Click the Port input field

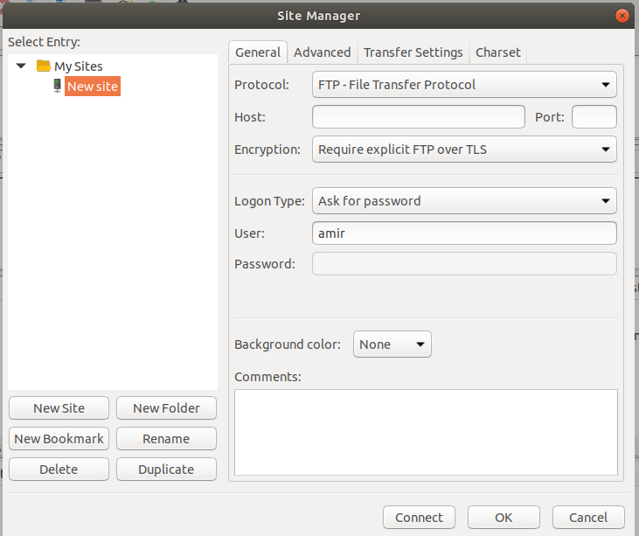pos(594,117)
